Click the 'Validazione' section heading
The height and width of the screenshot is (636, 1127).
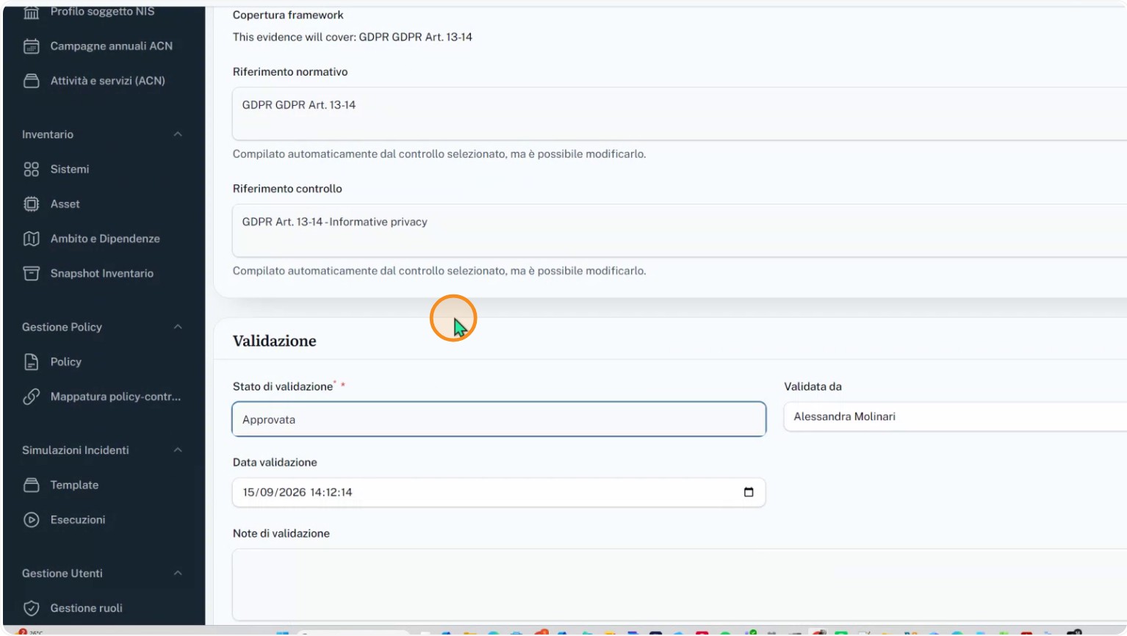pyautogui.click(x=275, y=341)
